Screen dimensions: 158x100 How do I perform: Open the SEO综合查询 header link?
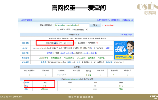26,20
